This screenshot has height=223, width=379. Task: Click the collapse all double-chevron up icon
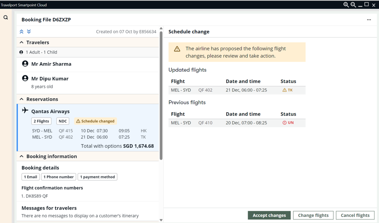[x=21, y=31]
